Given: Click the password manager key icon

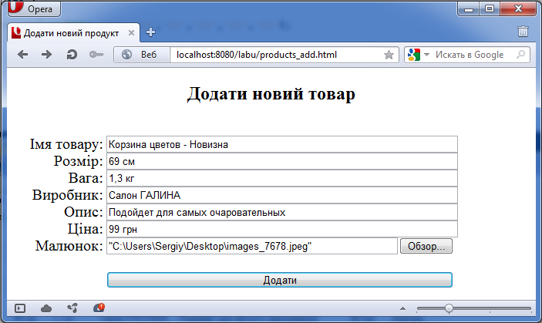Looking at the screenshot, I should [96, 55].
